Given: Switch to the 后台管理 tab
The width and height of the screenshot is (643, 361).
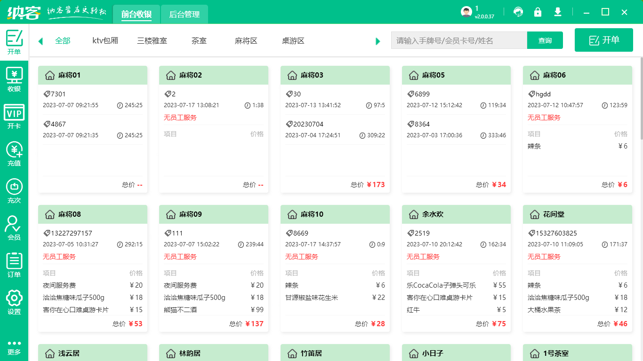Looking at the screenshot, I should (x=184, y=14).
